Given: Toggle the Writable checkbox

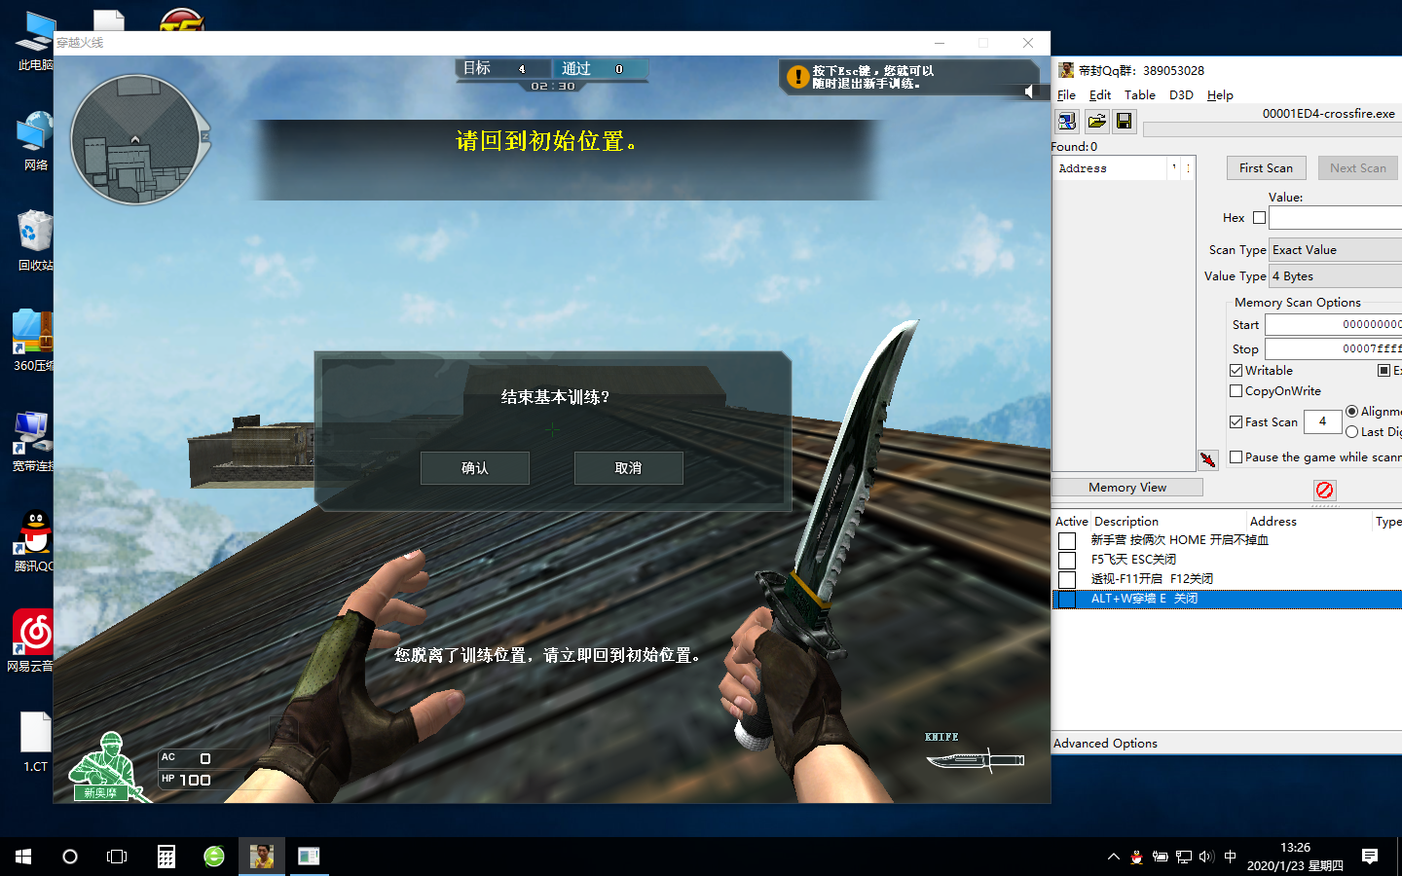Looking at the screenshot, I should pyautogui.click(x=1236, y=371).
